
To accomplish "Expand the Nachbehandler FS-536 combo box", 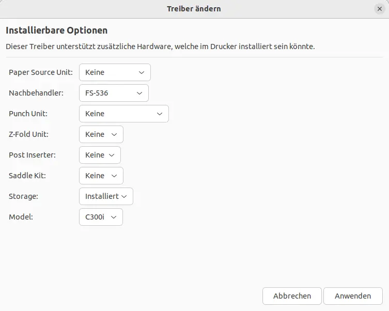I will click(x=114, y=93).
